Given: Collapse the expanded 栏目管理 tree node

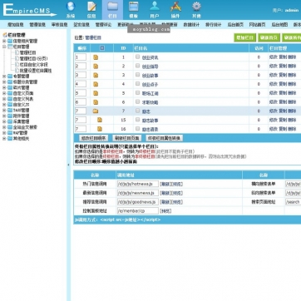Looking at the screenshot, I should (x=4, y=47).
